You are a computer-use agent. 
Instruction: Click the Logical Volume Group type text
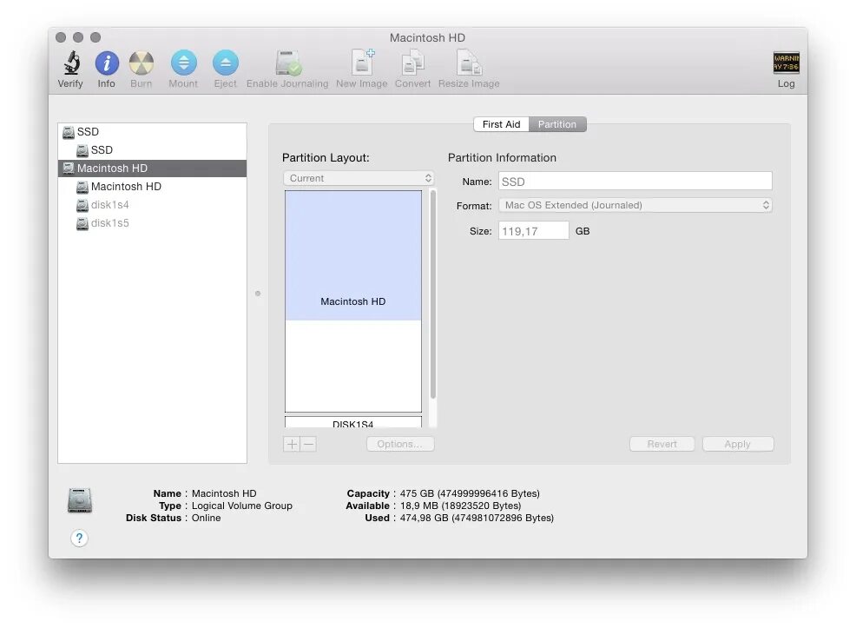click(242, 506)
